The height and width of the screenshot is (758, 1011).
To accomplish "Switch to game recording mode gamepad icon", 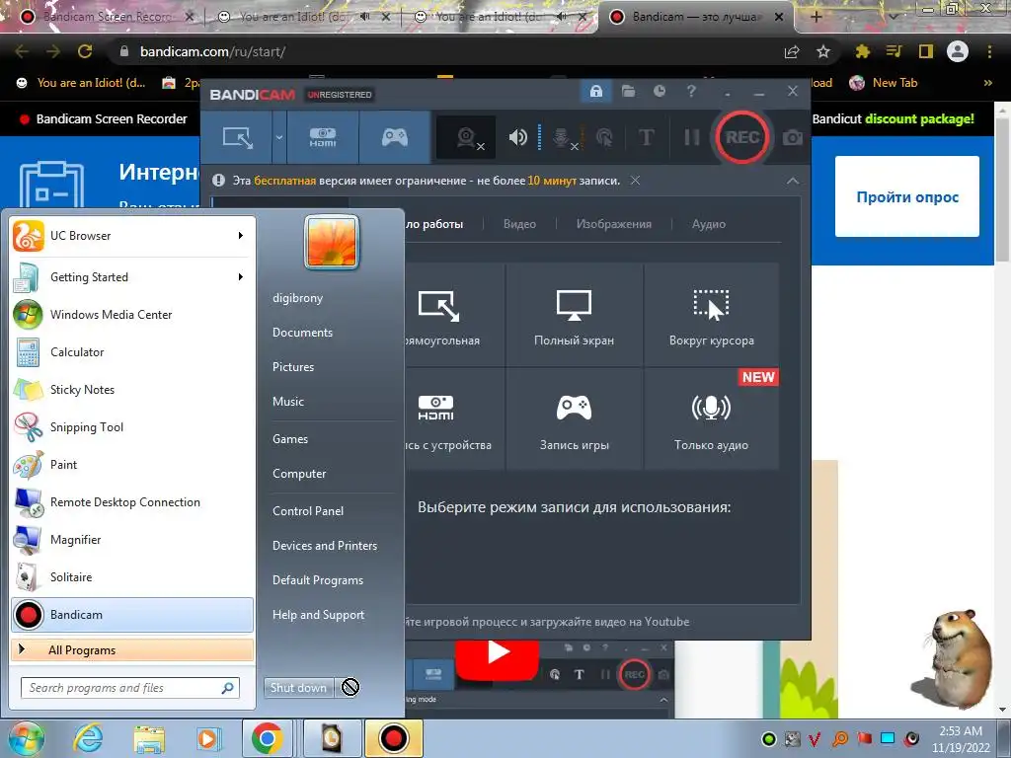I will pyautogui.click(x=395, y=137).
